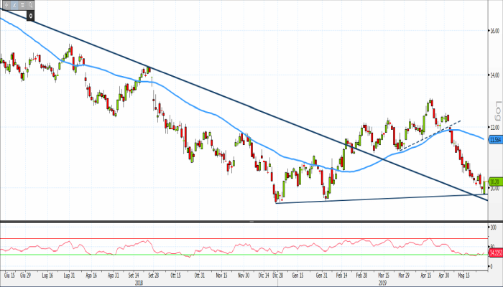
Task: Open the chart panel layout tool
Action: 22,5
